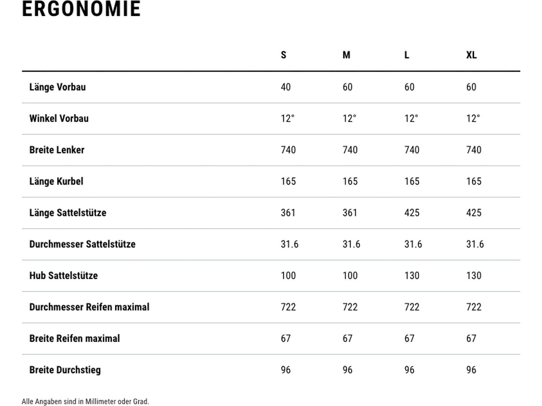Click the Breite Reifen maximal row label
Viewport: 542px width, 406px height.
click(x=75, y=339)
